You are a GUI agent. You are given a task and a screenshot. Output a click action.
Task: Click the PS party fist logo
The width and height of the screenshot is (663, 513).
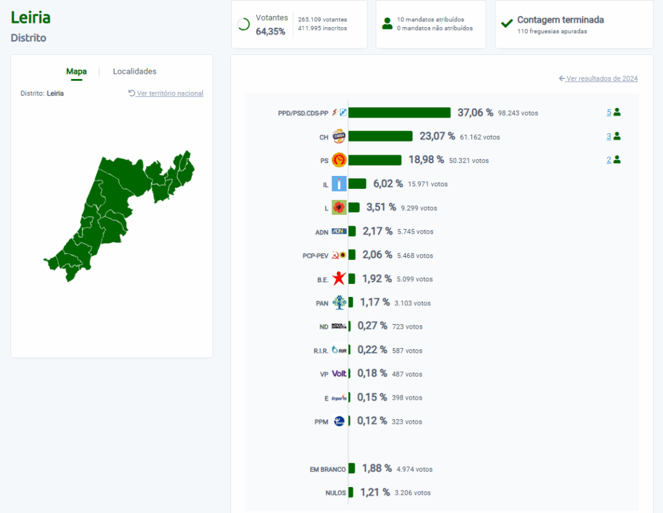[339, 160]
